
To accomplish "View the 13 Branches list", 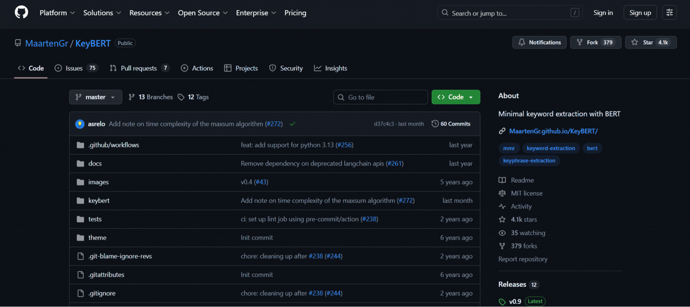I will (151, 97).
